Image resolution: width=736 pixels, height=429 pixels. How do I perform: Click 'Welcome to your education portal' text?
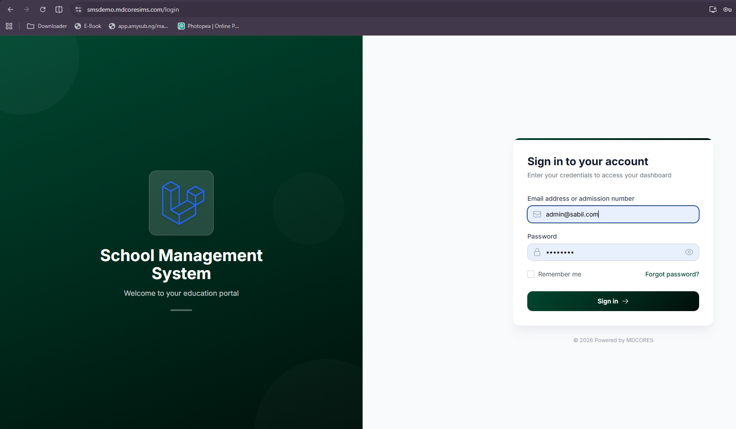click(181, 293)
